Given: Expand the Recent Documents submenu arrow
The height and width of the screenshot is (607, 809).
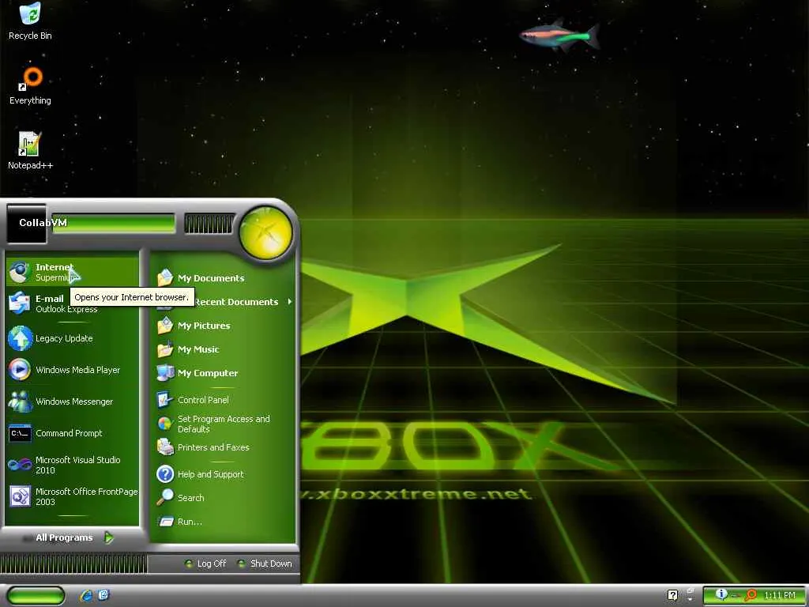Looking at the screenshot, I should point(290,301).
